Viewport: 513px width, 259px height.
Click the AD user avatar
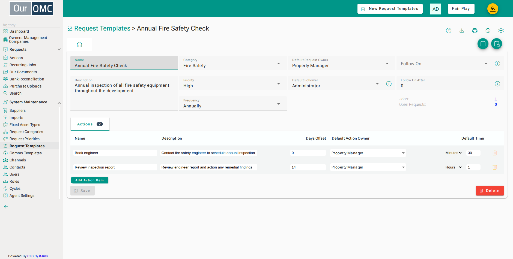point(436,9)
